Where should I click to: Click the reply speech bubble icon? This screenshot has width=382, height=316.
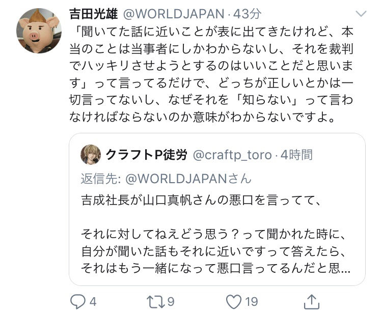tap(78, 302)
